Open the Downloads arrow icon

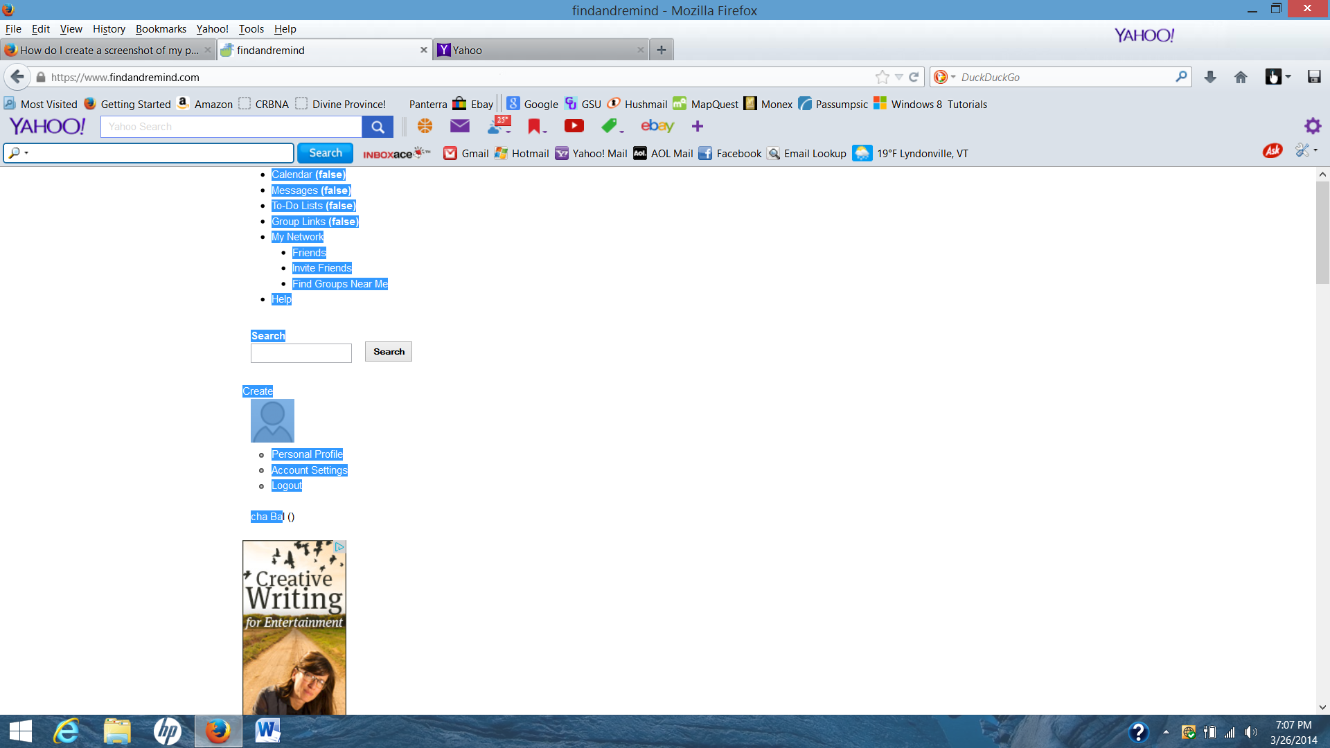pyautogui.click(x=1210, y=77)
